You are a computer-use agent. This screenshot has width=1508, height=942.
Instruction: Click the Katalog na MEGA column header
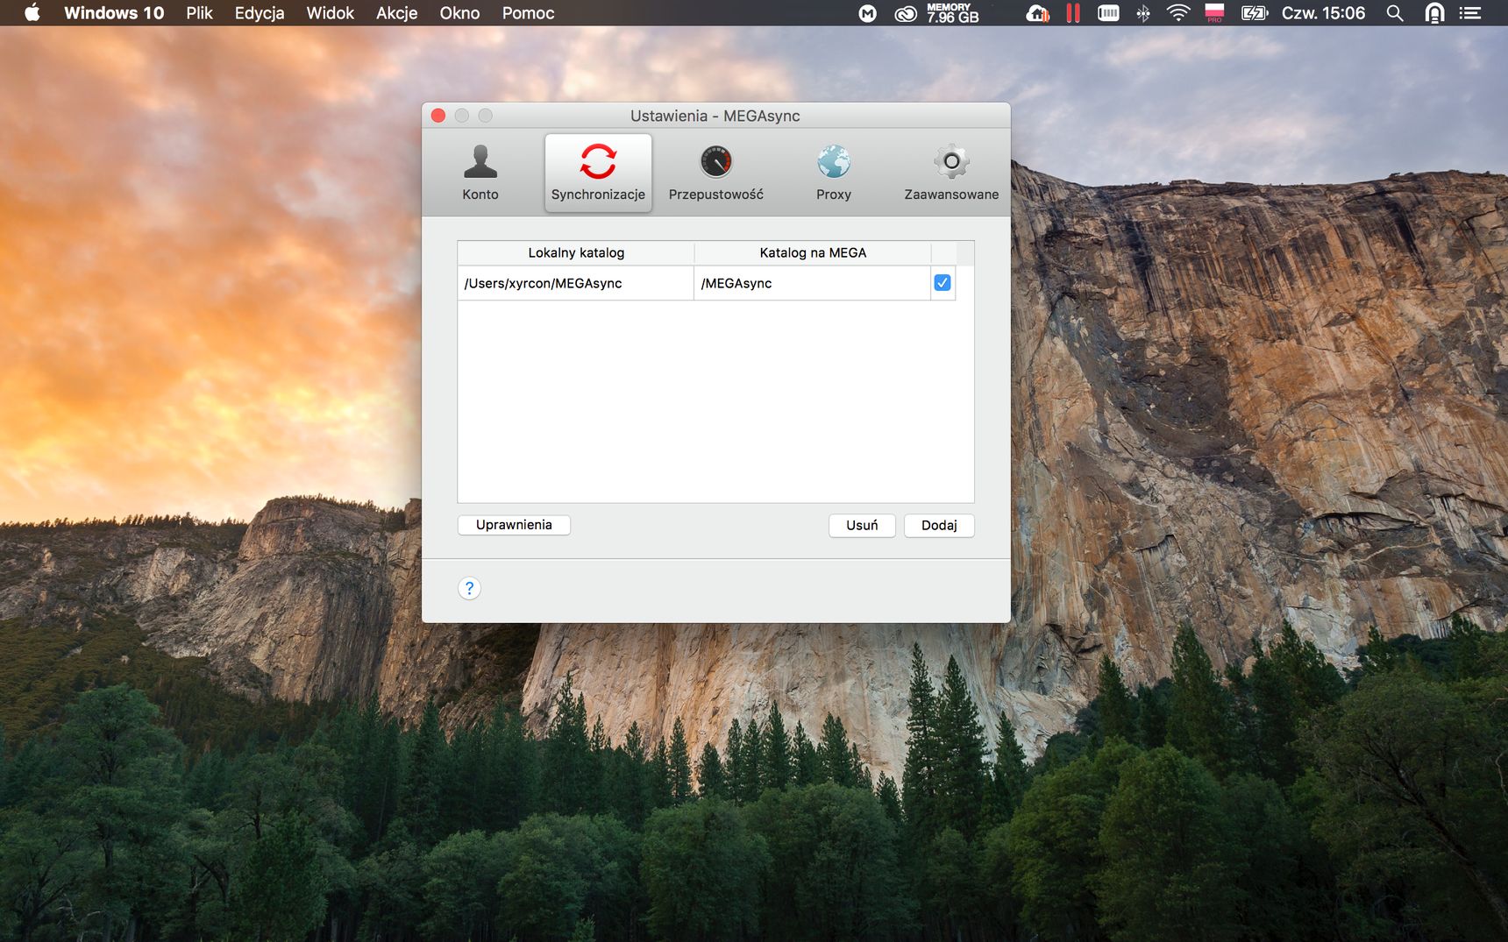(813, 252)
